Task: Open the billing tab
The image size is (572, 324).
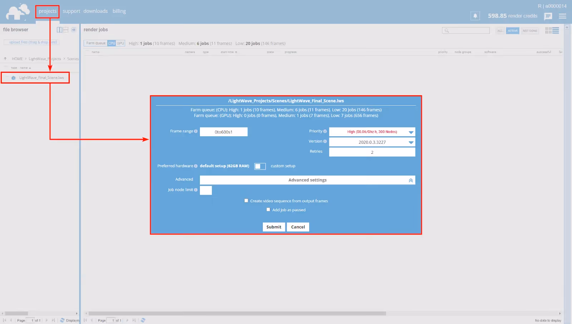Action: pos(119,11)
